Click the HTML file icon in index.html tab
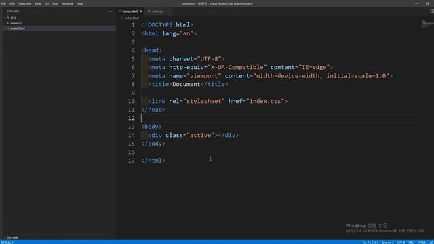 tap(121, 12)
